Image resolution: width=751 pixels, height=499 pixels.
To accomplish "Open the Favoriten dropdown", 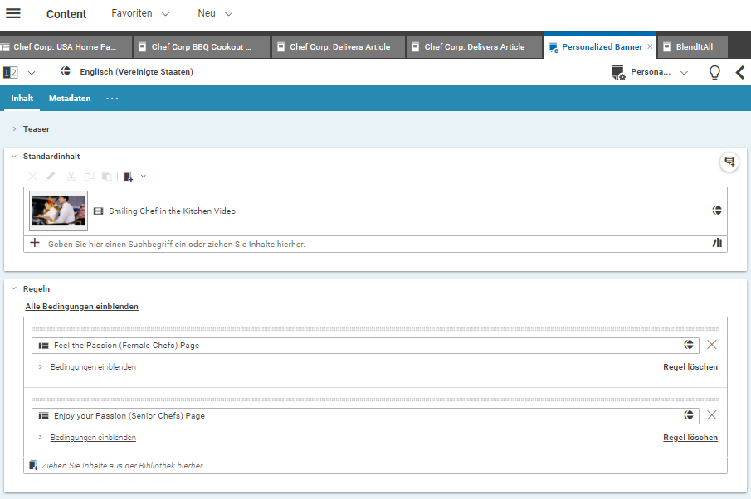I will pyautogui.click(x=140, y=14).
